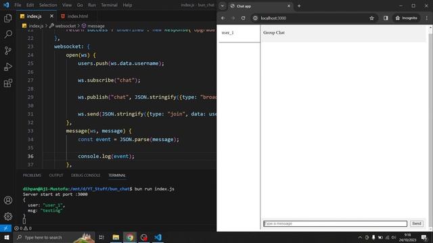433x243 pixels.
Task: Open the File menu
Action: 18,5
